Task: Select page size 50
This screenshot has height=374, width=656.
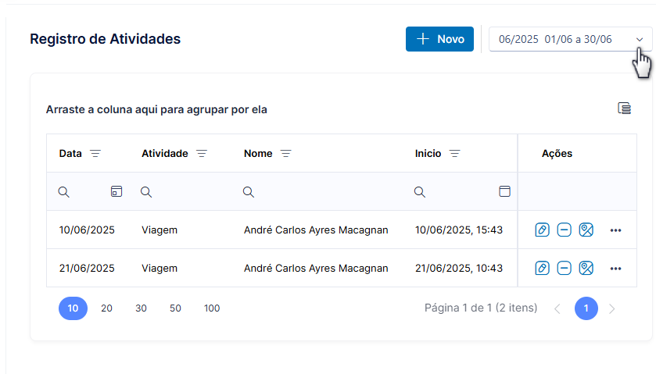Action: [175, 308]
